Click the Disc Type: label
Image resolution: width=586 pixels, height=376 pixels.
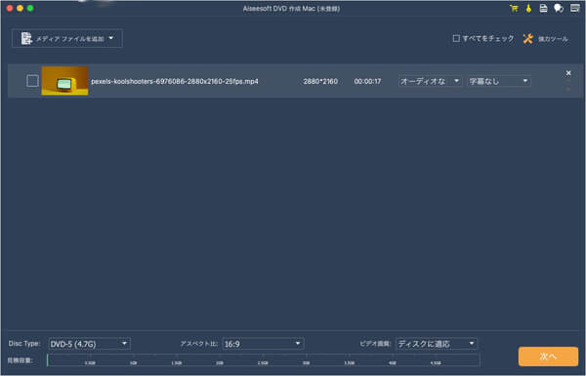click(24, 344)
